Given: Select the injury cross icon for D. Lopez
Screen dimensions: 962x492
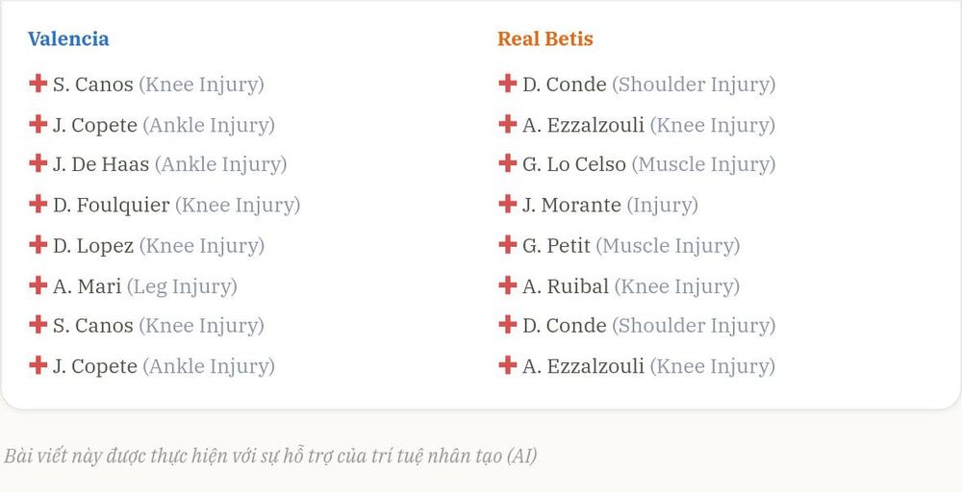Looking at the screenshot, I should point(38,244).
